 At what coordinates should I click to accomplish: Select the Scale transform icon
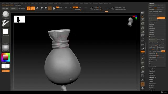point(41,8)
